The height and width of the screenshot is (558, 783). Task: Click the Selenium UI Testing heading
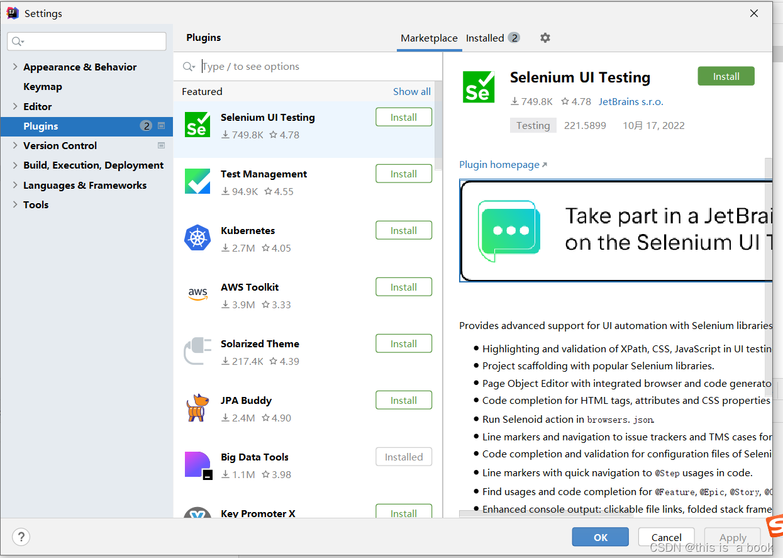580,77
